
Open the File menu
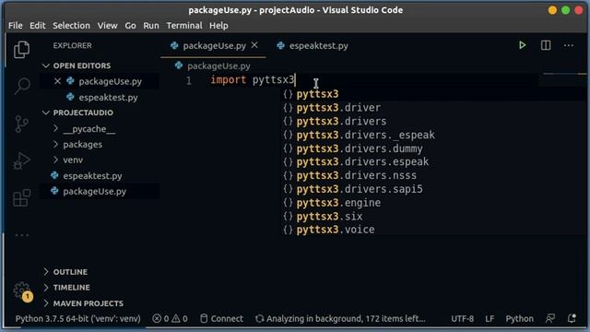click(x=16, y=26)
